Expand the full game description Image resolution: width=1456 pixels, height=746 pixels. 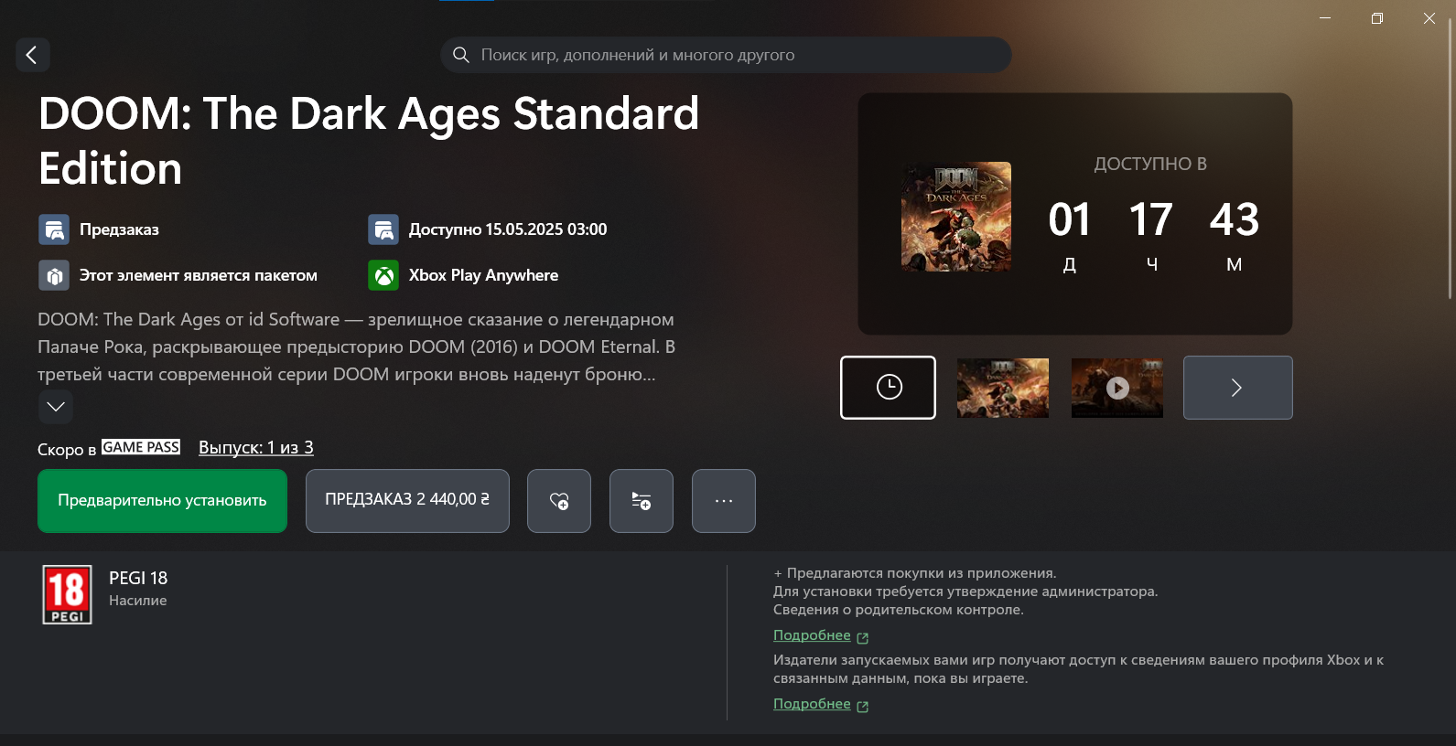56,407
